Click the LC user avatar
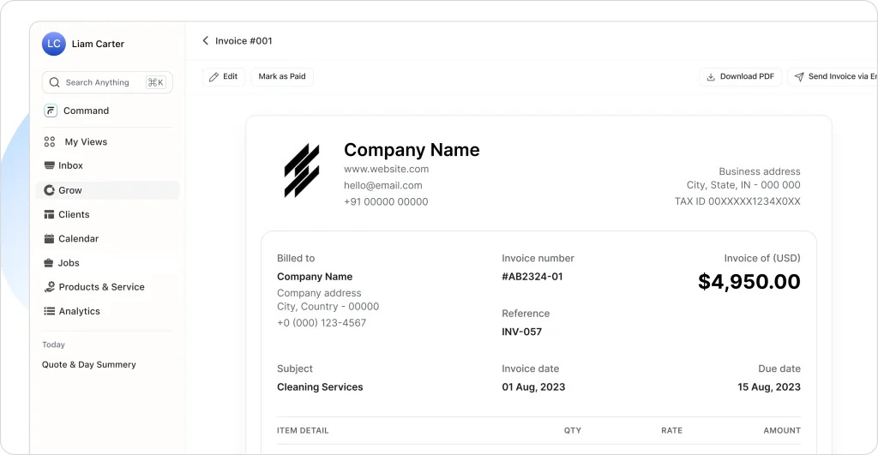Viewport: 878px width, 455px height. pos(54,44)
